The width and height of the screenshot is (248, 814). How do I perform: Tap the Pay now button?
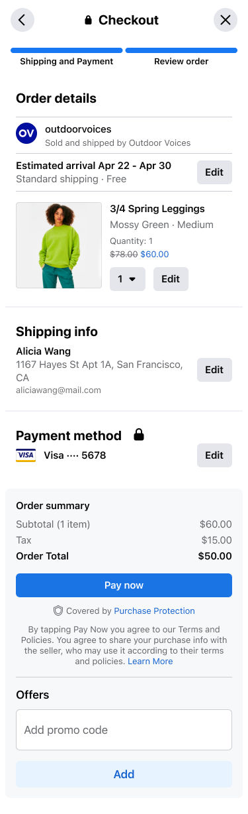(124, 585)
